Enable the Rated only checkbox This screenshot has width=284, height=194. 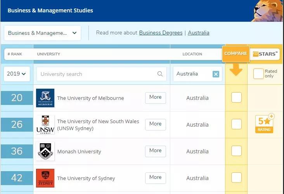pos(258,74)
